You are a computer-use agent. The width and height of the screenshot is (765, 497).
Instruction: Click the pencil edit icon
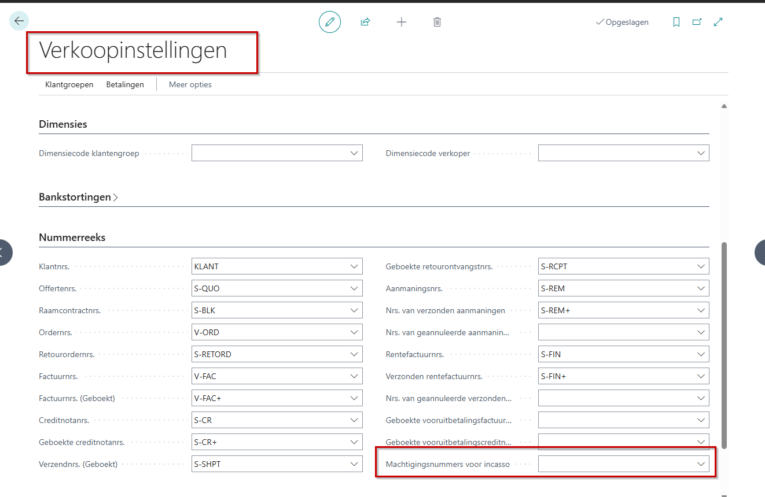click(330, 22)
